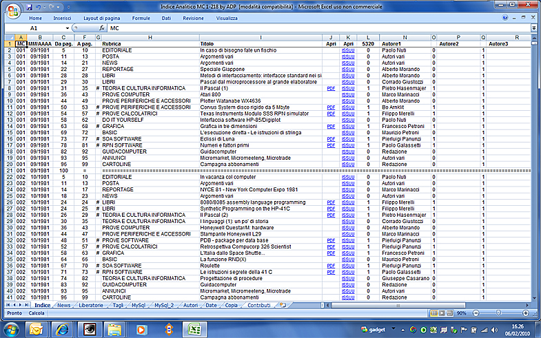
Task: Open Windows Media Player from taskbar
Action: (x=141, y=330)
